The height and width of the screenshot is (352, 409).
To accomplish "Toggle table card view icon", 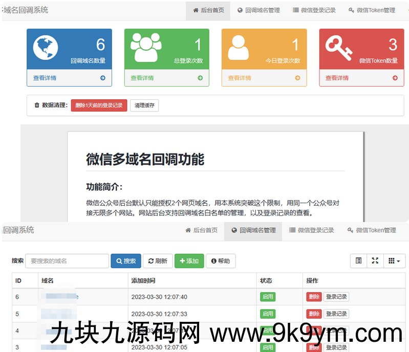I will click(358, 261).
